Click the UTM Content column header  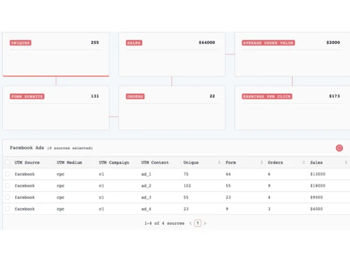point(155,163)
